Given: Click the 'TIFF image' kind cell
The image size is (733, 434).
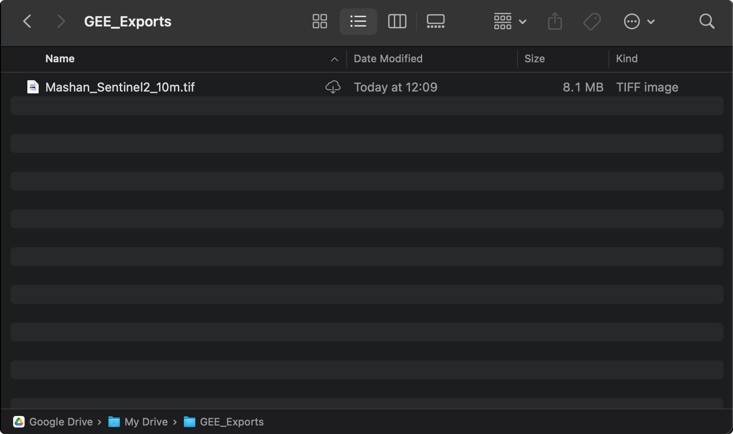Looking at the screenshot, I should pos(647,87).
